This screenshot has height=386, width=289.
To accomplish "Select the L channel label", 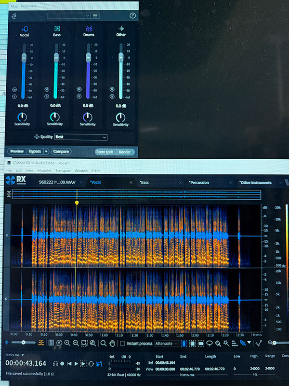I will 7,235.
